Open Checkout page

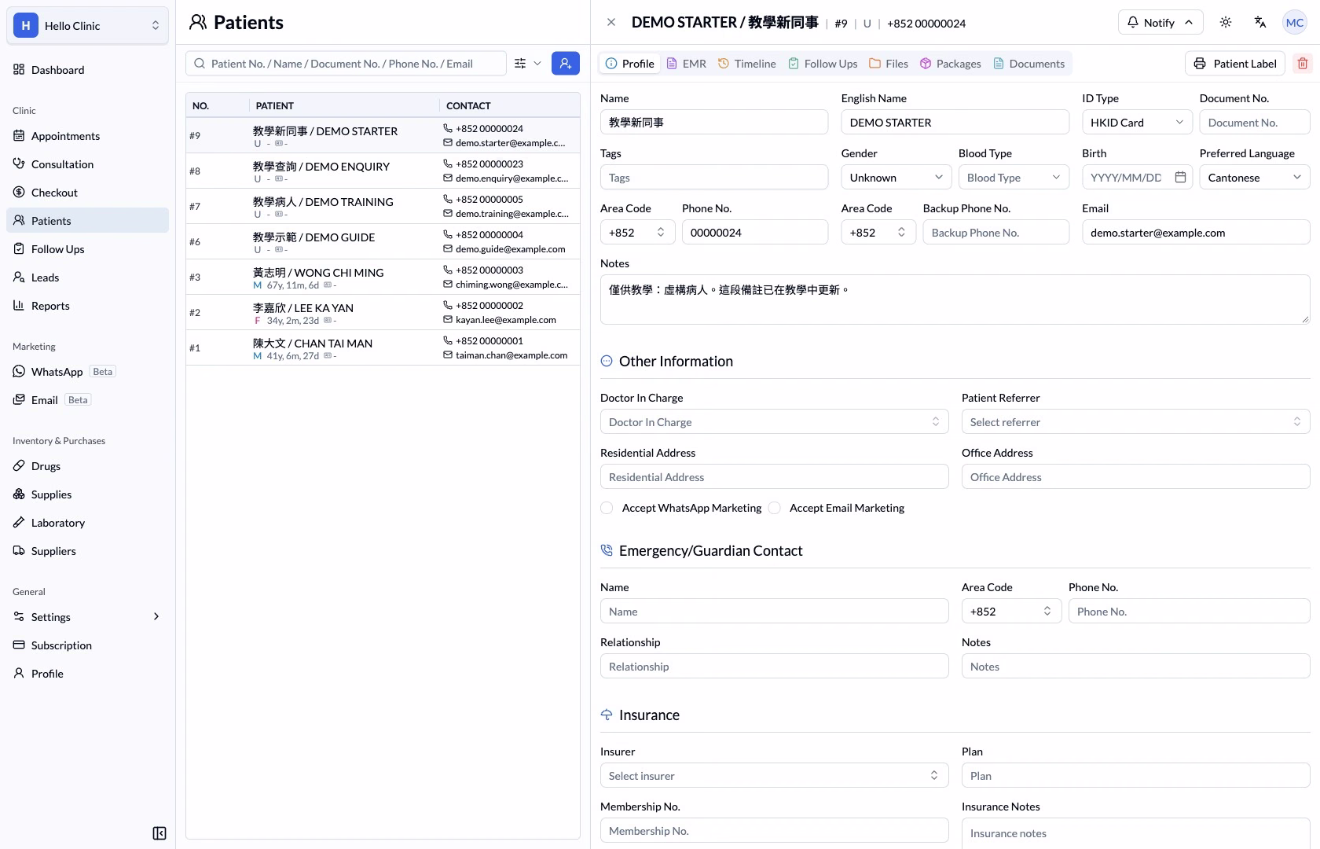(x=87, y=193)
